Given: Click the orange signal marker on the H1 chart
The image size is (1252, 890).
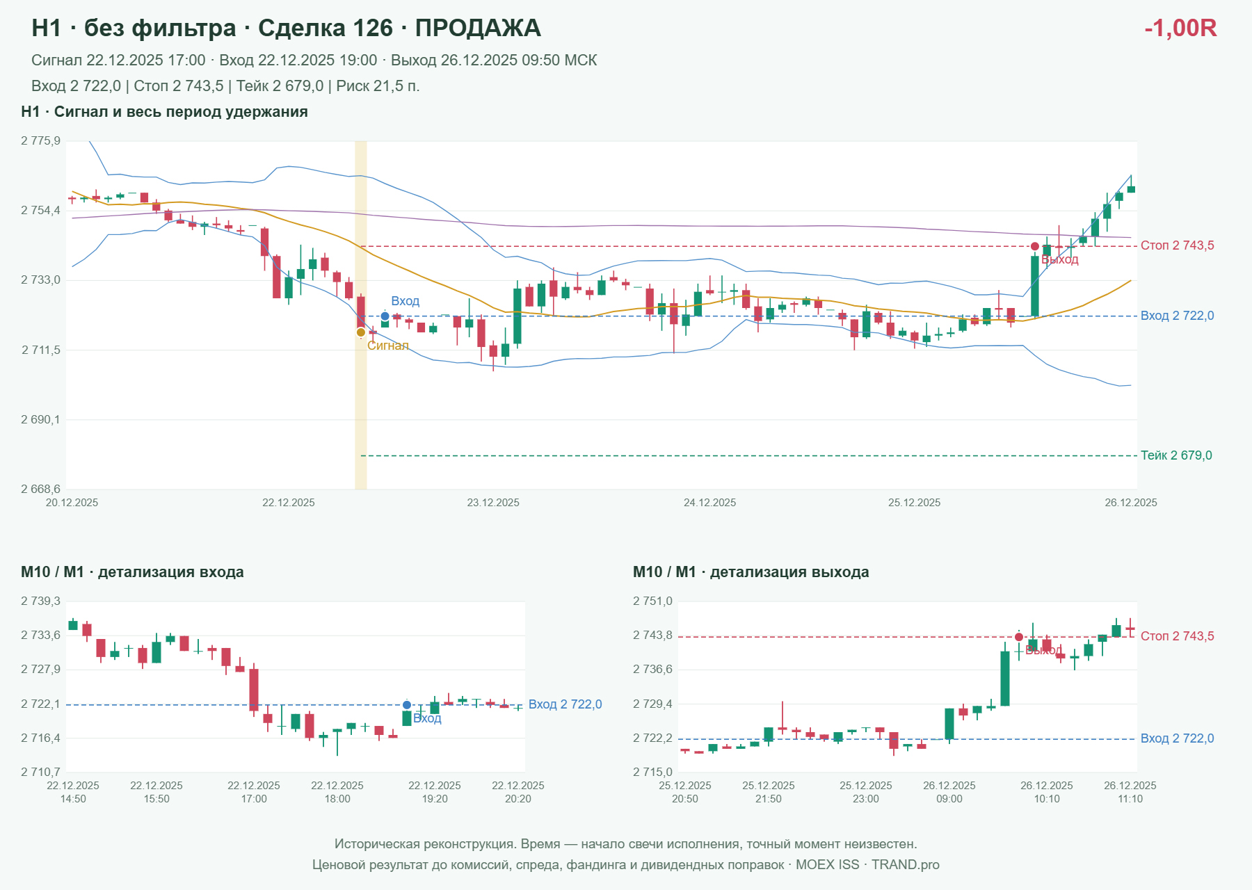Looking at the screenshot, I should coord(361,332).
